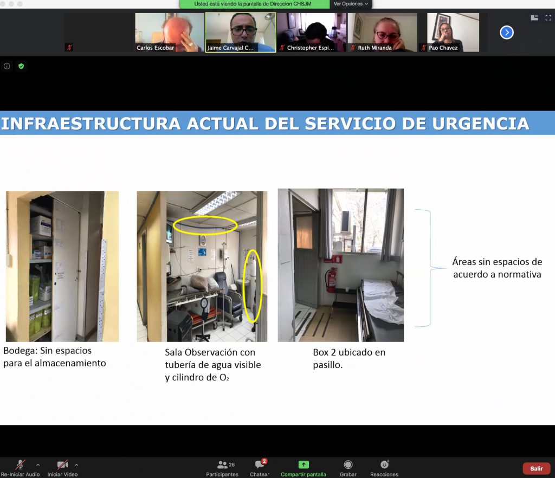This screenshot has width=555, height=478.
Task: Select Carlos Escobar's video thumbnail
Action: click(170, 33)
